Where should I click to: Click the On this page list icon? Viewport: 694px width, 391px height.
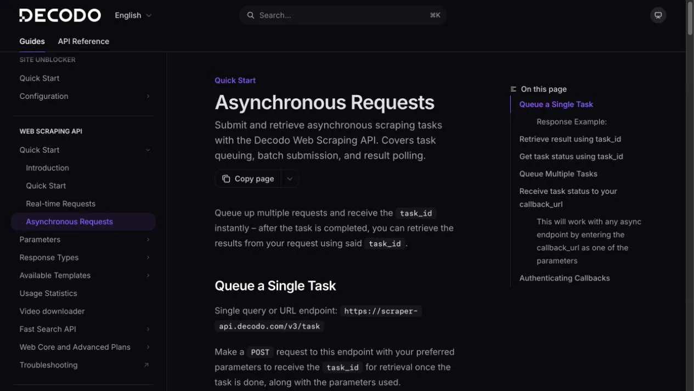point(514,89)
